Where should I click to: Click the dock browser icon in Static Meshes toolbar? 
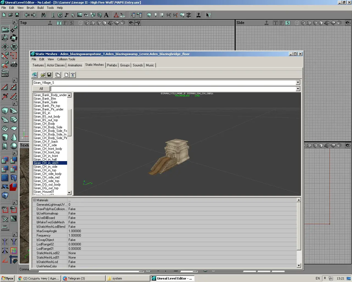tap(34, 75)
